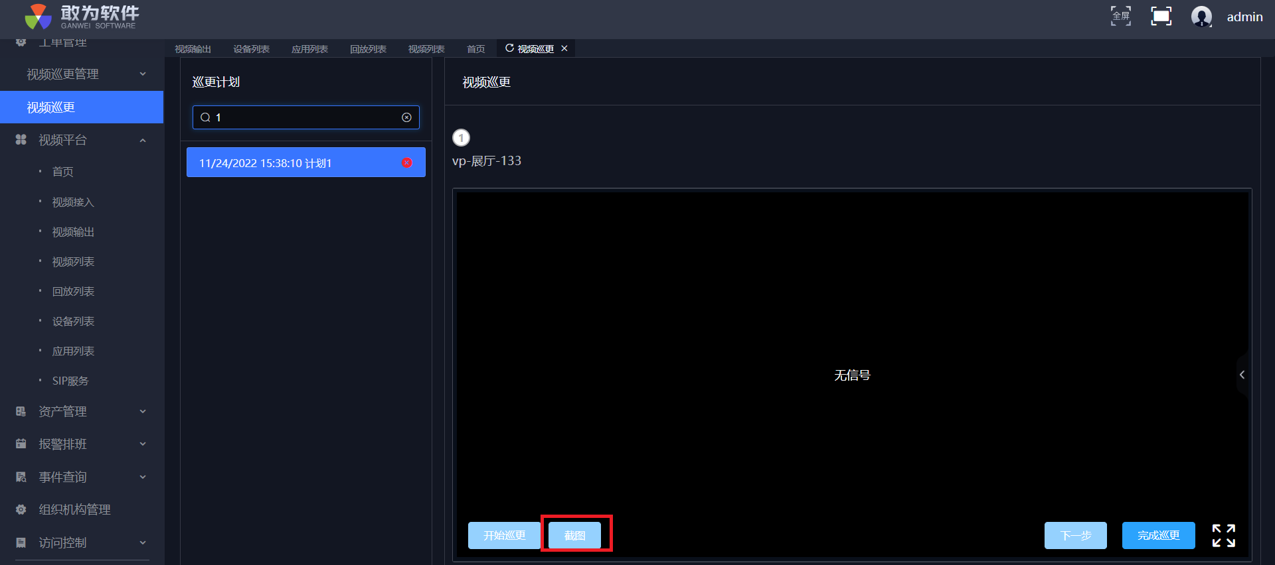Switch to the 应用列表 tab
The height and width of the screenshot is (565, 1275).
coord(309,49)
